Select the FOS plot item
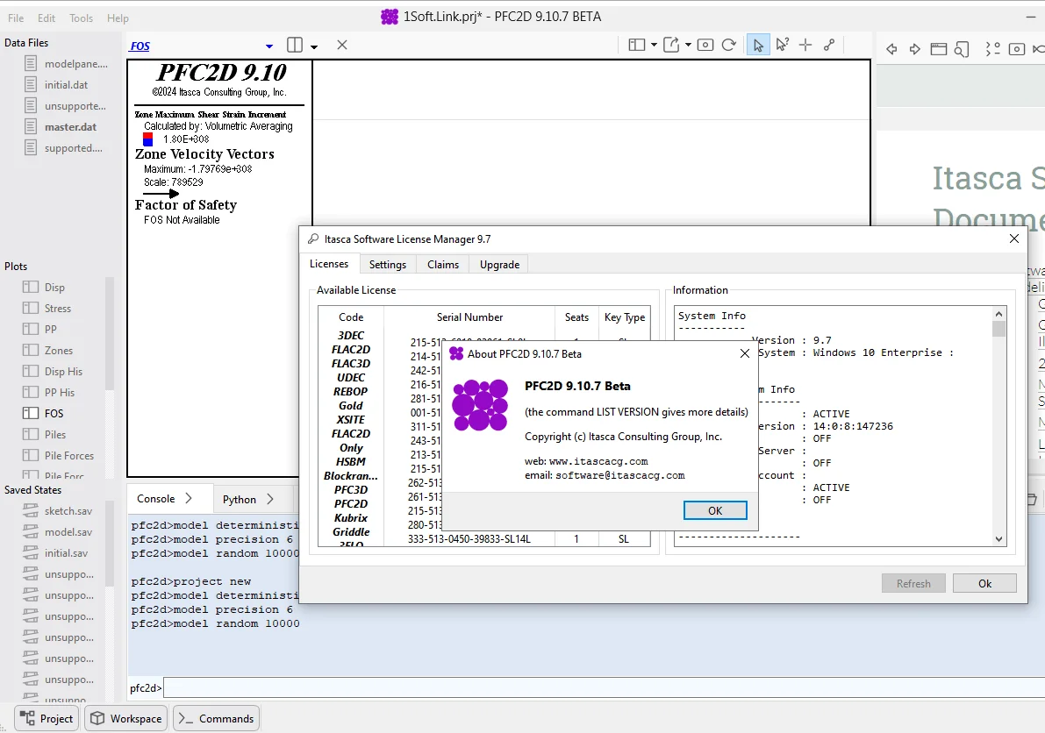Image resolution: width=1045 pixels, height=733 pixels. (x=54, y=413)
